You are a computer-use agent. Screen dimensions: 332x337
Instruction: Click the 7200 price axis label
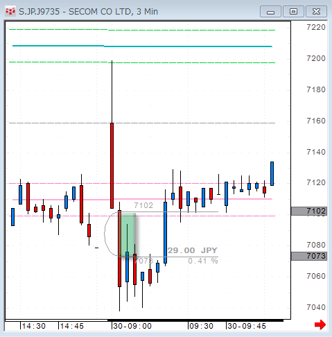[316, 58]
